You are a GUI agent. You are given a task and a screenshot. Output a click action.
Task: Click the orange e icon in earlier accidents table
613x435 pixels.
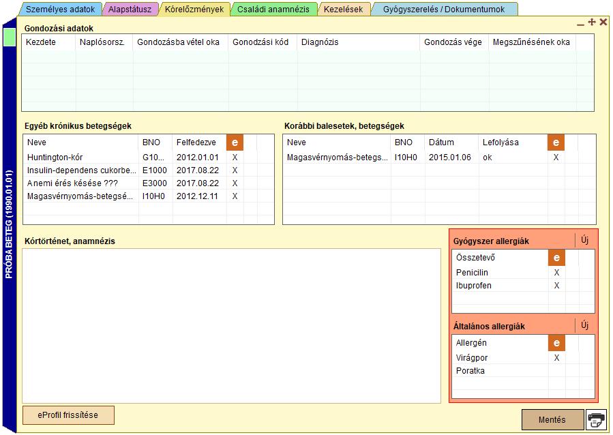click(x=556, y=142)
